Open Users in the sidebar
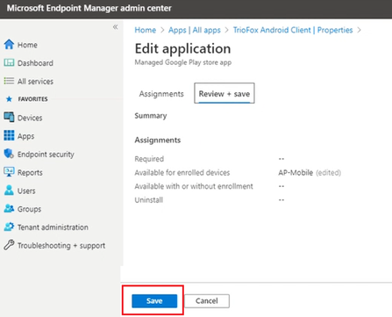Viewport: 392px width, 317px height. pos(26,191)
